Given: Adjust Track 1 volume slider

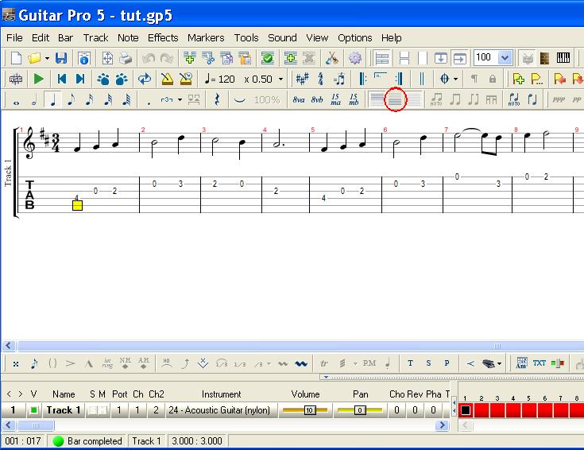Looking at the screenshot, I should (x=306, y=410).
